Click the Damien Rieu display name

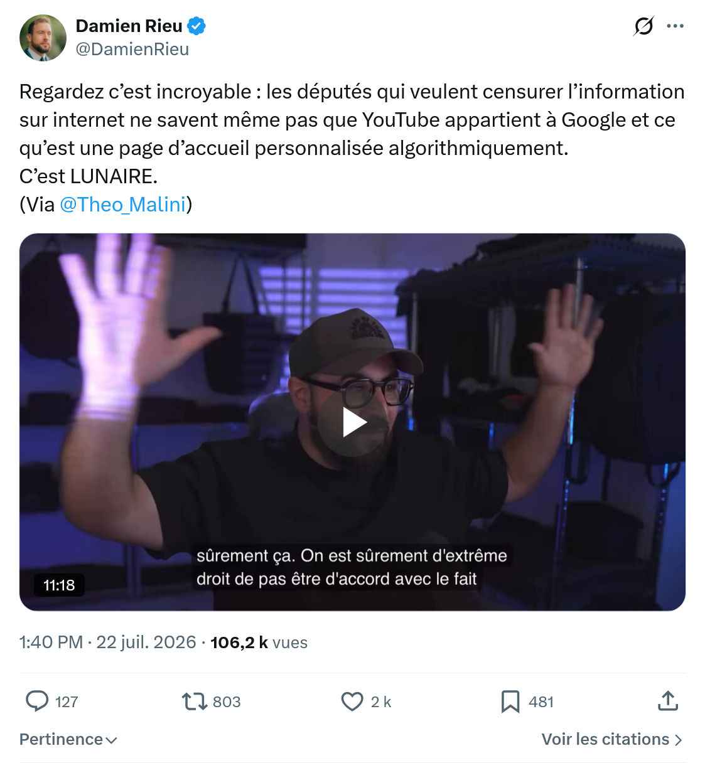tap(129, 26)
